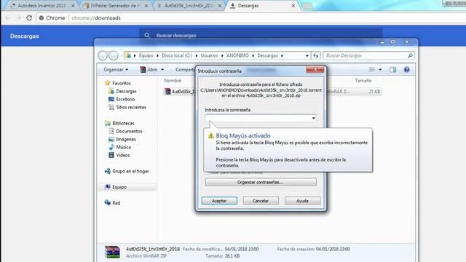Click Explorer back navigation button

[x=103, y=55]
